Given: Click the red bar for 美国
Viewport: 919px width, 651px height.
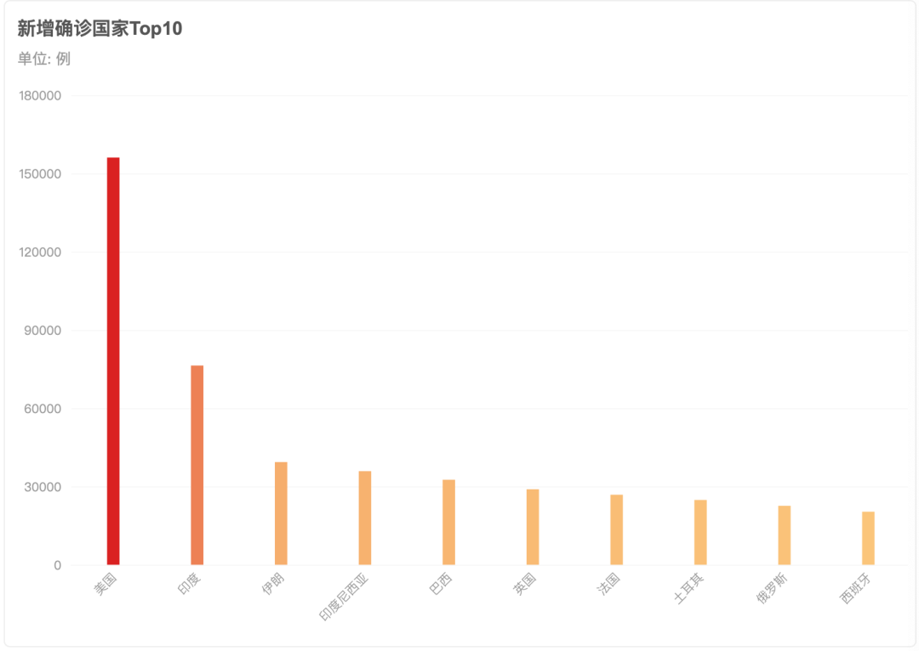Looking at the screenshot, I should 113,361.
